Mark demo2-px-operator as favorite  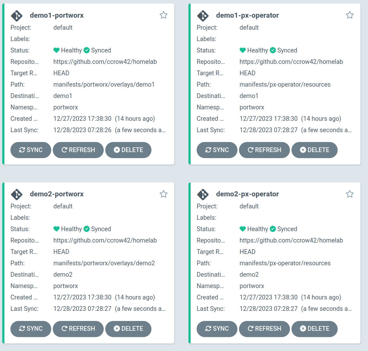point(350,194)
